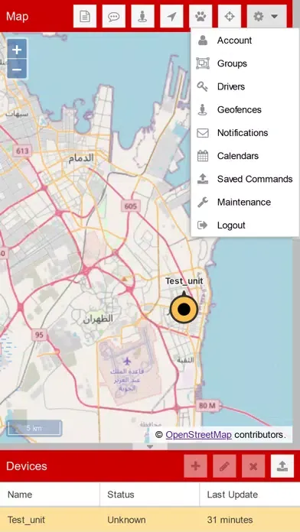This screenshot has width=300, height=532.
Task: Select the Test_unit map marker
Action: click(x=184, y=309)
